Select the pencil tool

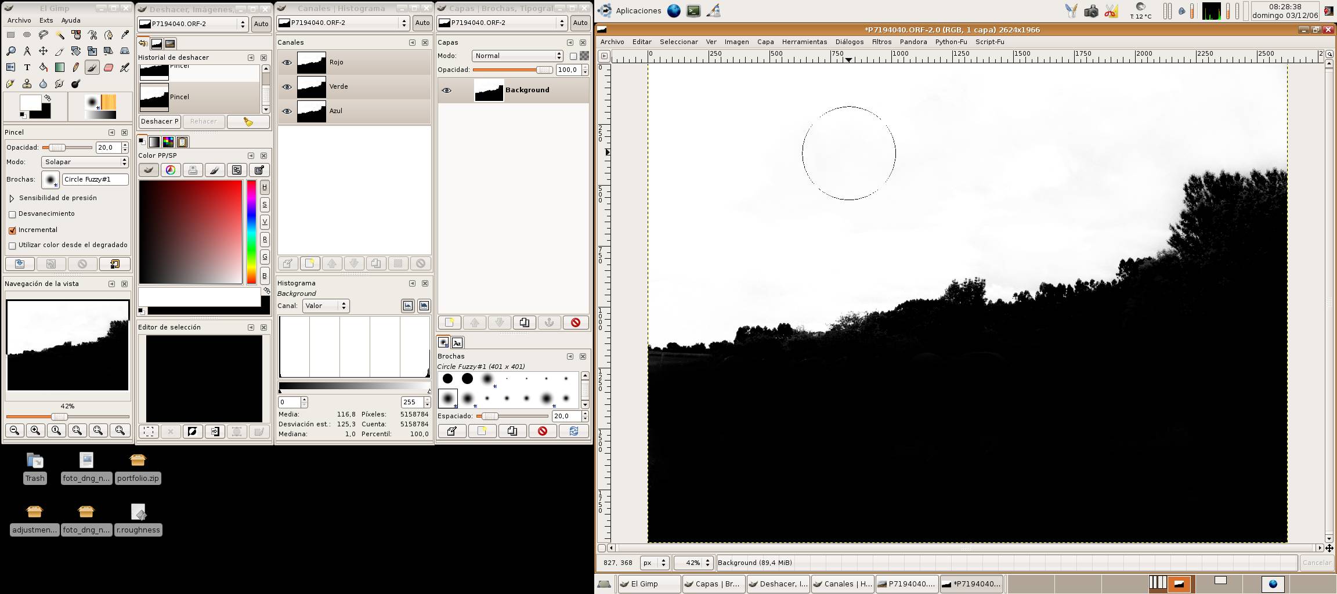coord(75,67)
